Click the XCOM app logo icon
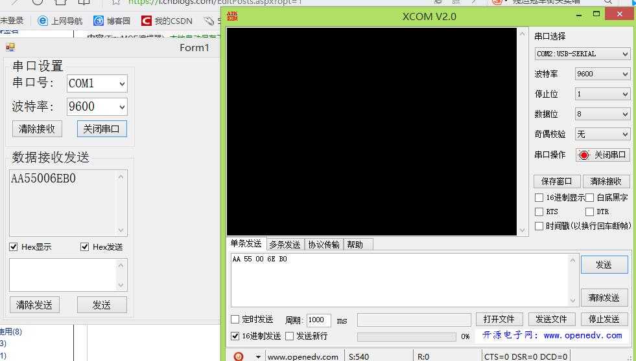636x361 pixels. (232, 16)
